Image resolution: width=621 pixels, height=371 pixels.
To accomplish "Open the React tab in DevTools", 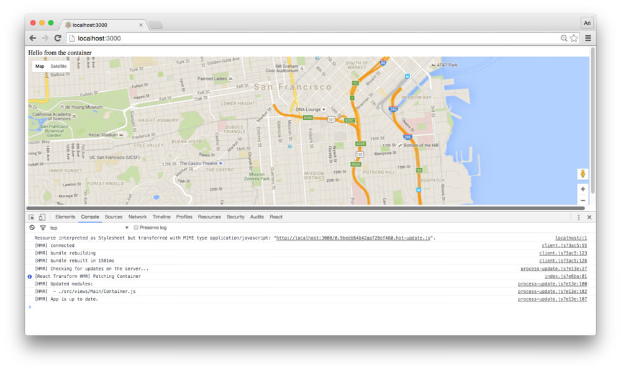I will click(276, 217).
